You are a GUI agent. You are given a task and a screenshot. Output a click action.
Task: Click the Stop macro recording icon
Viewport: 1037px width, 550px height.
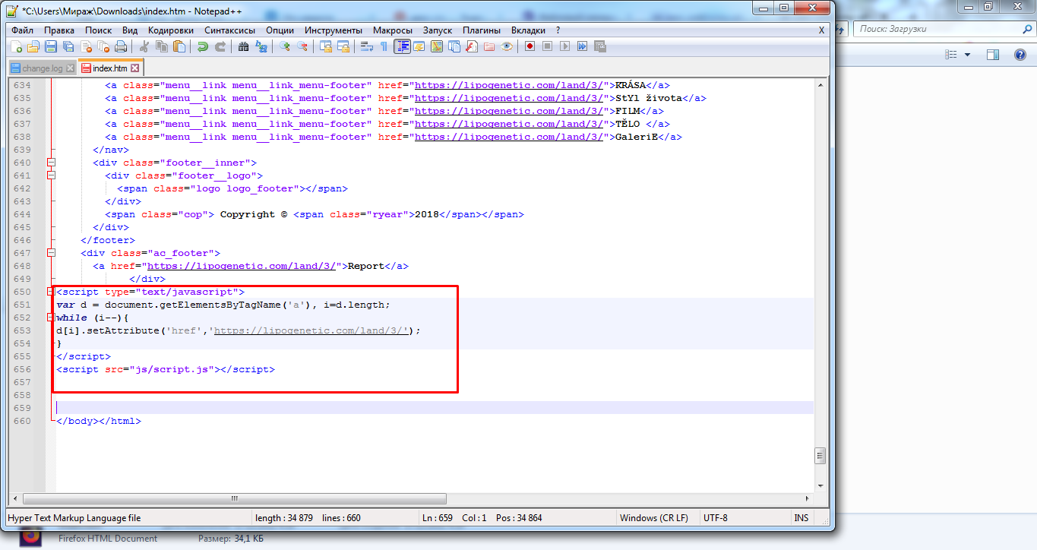tap(547, 46)
